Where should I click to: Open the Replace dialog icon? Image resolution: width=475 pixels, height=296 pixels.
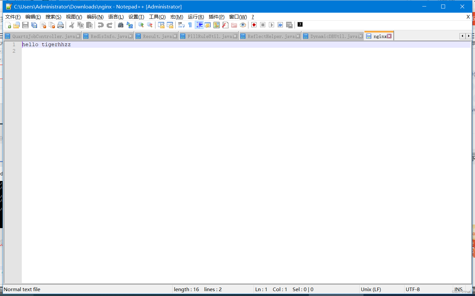coord(129,25)
